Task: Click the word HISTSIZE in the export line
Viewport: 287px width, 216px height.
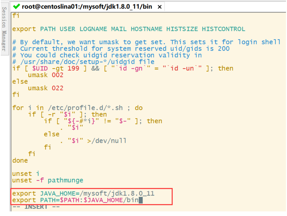Action: pos(182,29)
